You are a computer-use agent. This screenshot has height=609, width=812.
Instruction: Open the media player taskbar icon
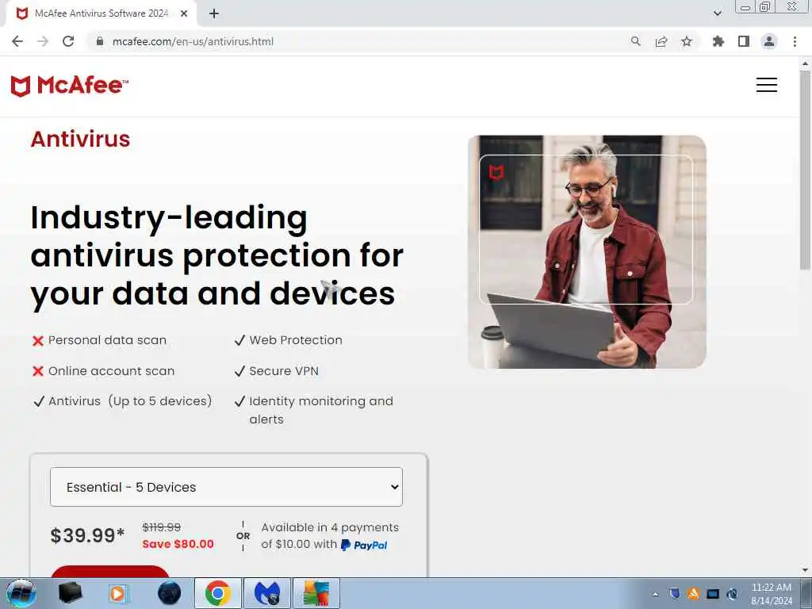118,593
